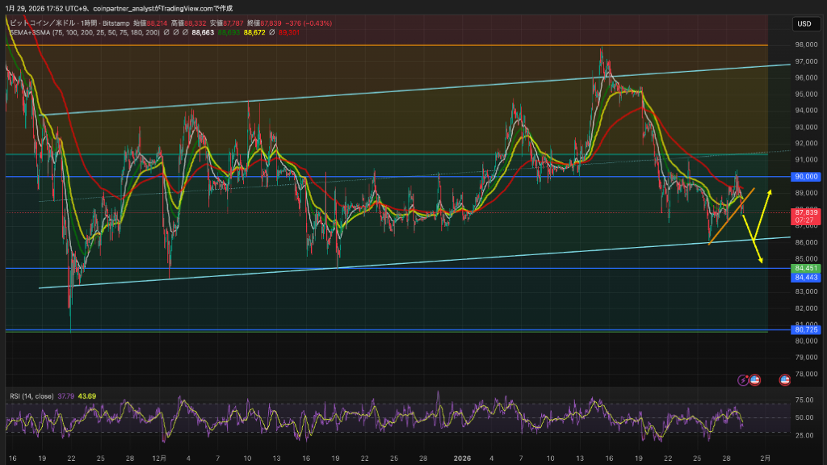Click the purple lightning bolt icon
Viewport: 827px width, 465px height.
(744, 379)
